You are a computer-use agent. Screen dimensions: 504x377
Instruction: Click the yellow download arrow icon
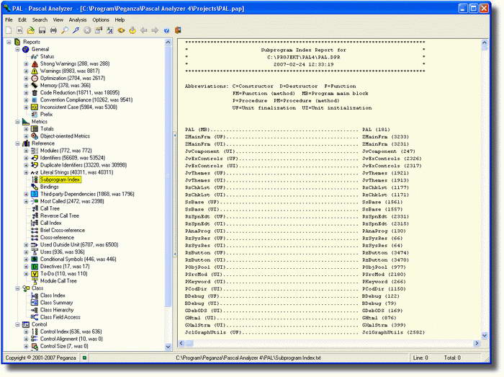click(x=132, y=30)
